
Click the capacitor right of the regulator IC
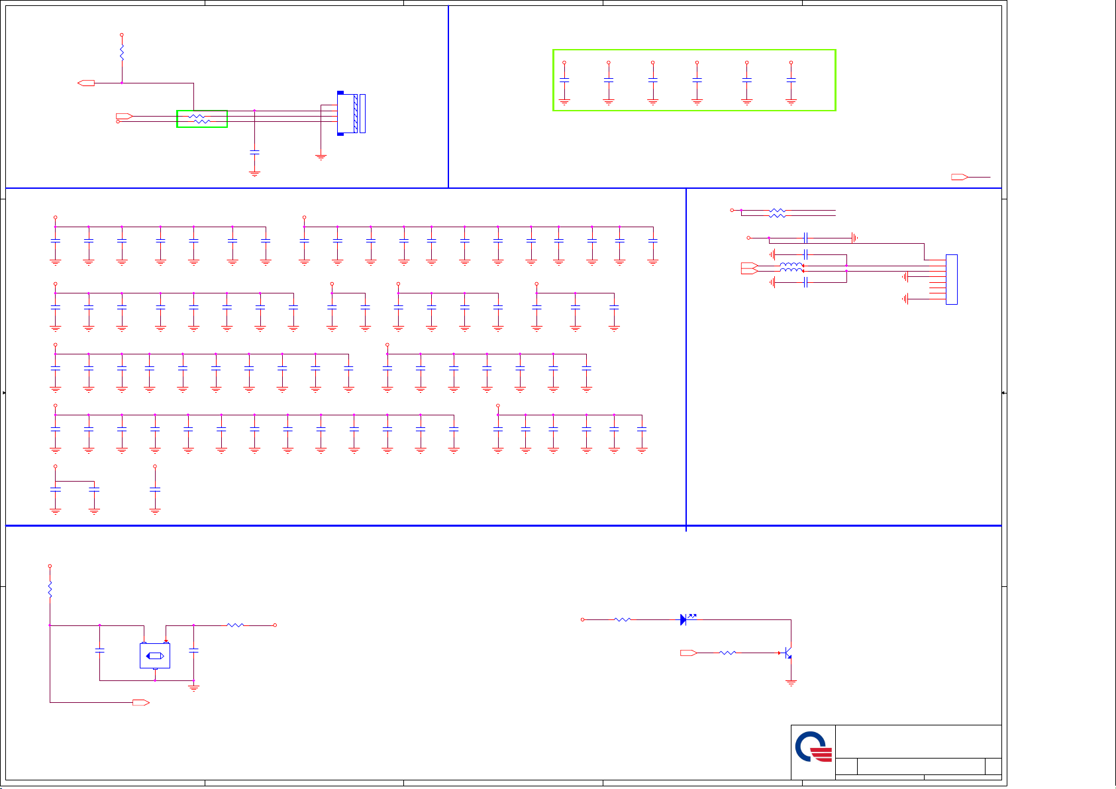click(x=193, y=651)
